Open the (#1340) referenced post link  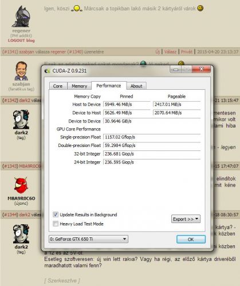tap(75, 51)
